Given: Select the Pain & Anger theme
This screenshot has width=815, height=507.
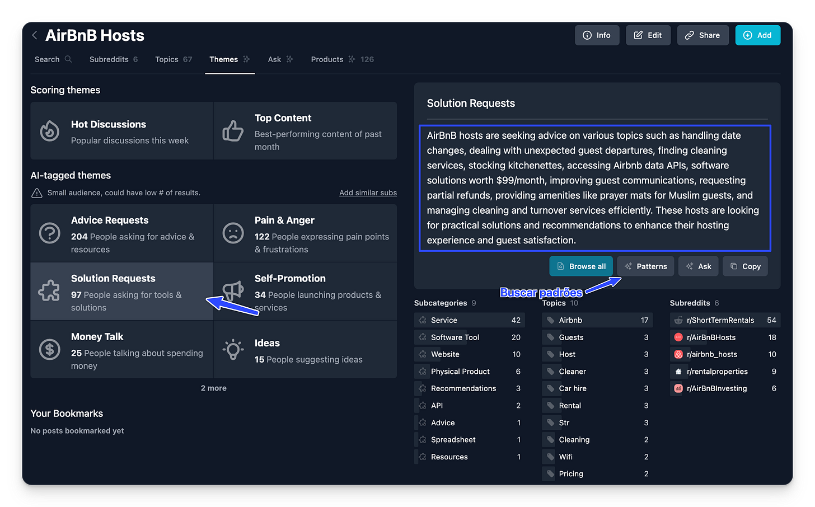Looking at the screenshot, I should pyautogui.click(x=306, y=233).
